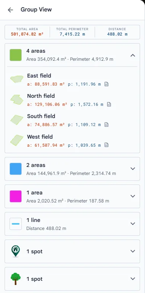
Task: Click the West field shape thumbnail
Action: click(x=17, y=140)
